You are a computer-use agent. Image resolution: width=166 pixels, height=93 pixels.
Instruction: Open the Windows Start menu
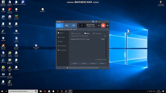2,91
